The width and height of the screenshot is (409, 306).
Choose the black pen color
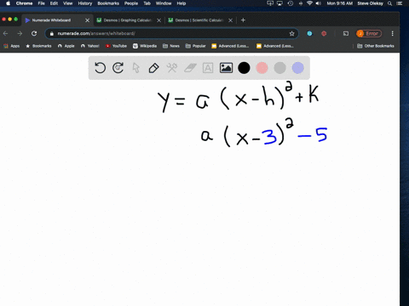244,68
